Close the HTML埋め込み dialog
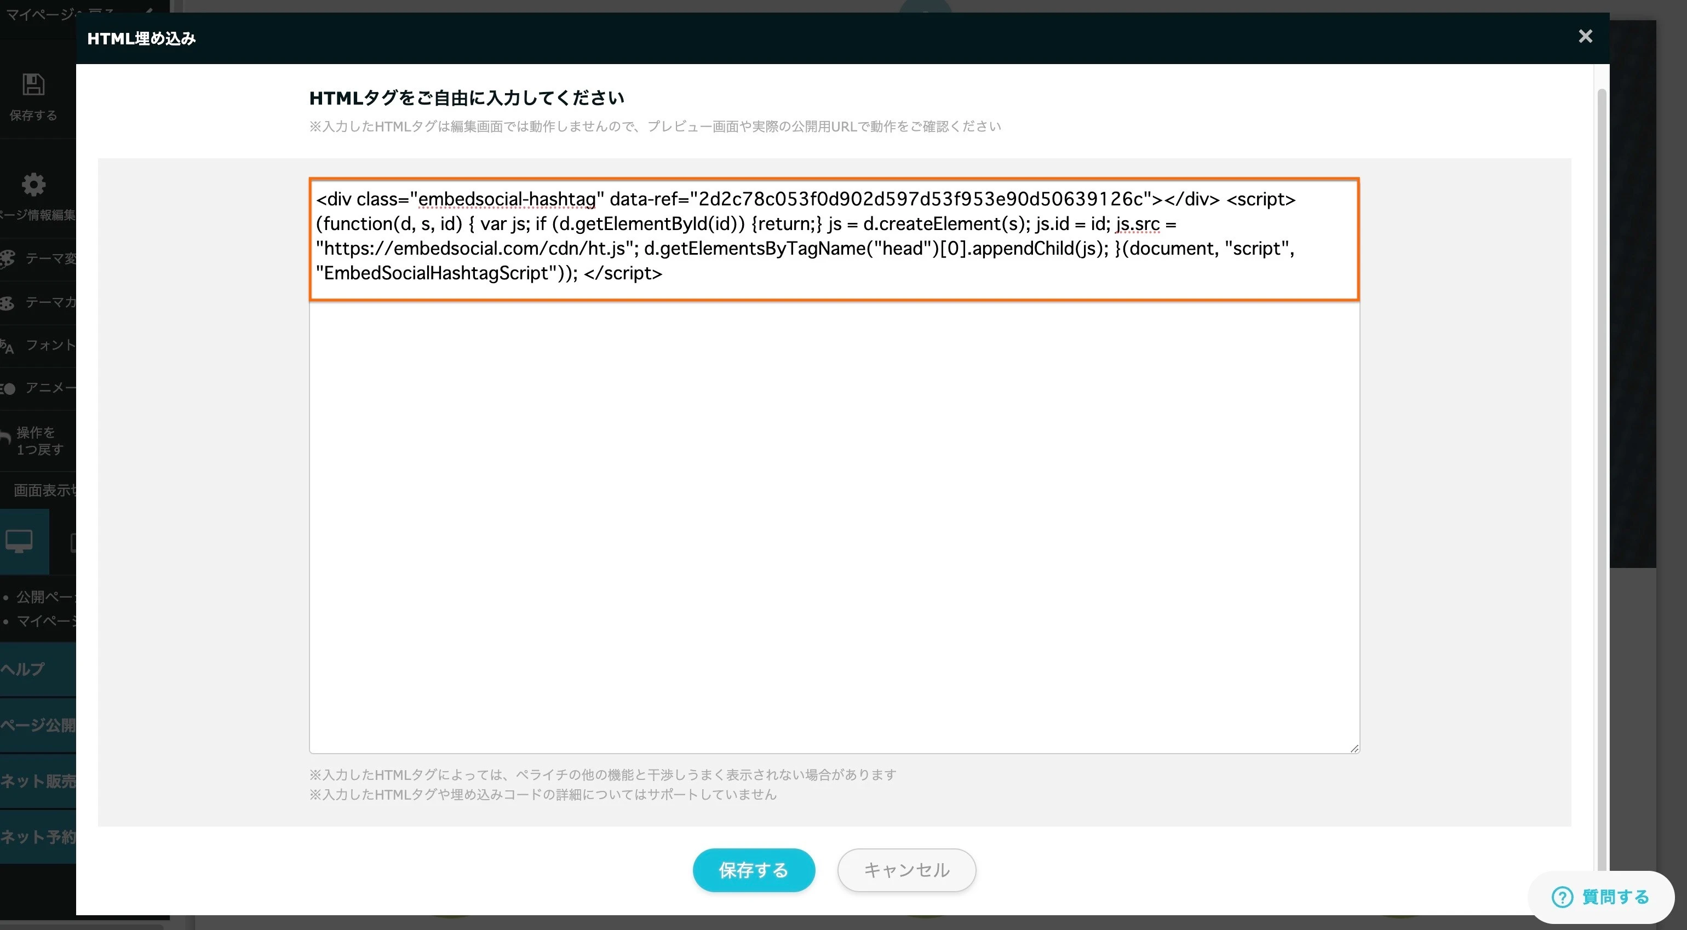 tap(1585, 36)
